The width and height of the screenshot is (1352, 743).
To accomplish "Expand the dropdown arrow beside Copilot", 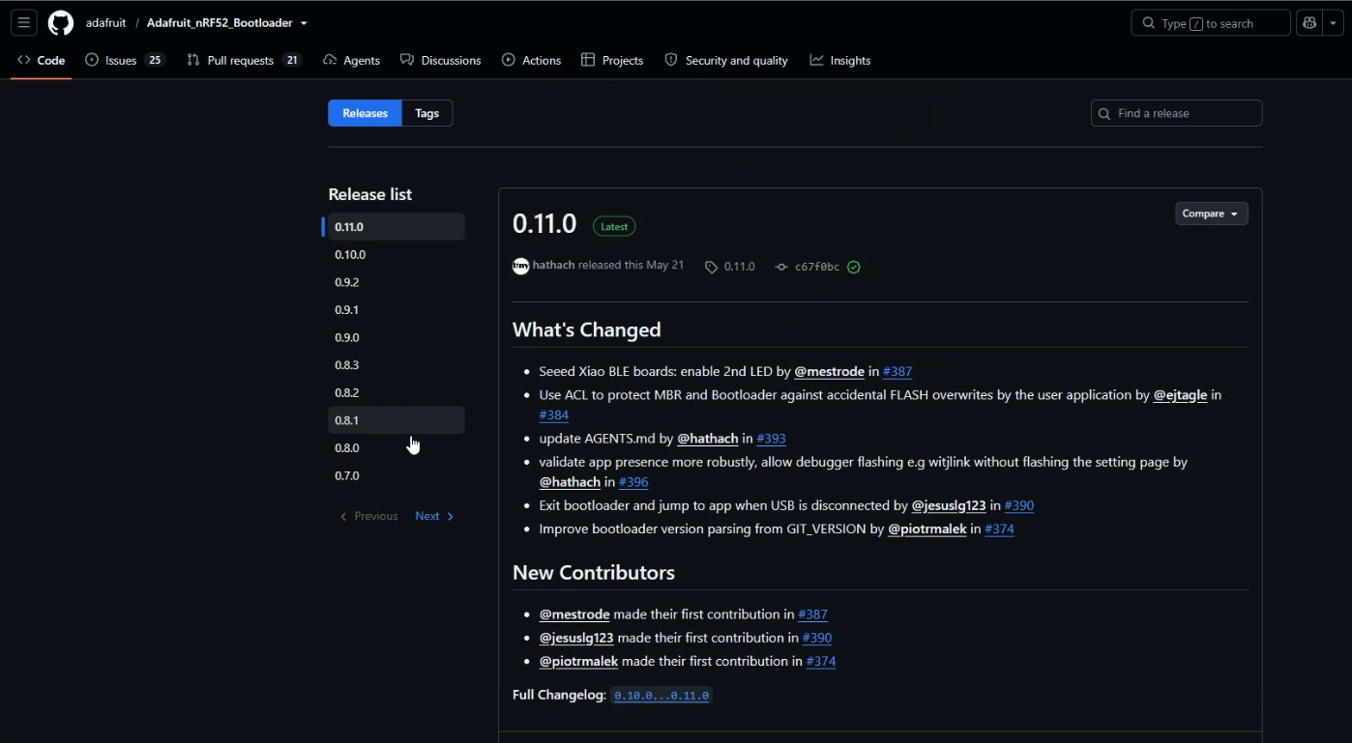I will [1334, 23].
